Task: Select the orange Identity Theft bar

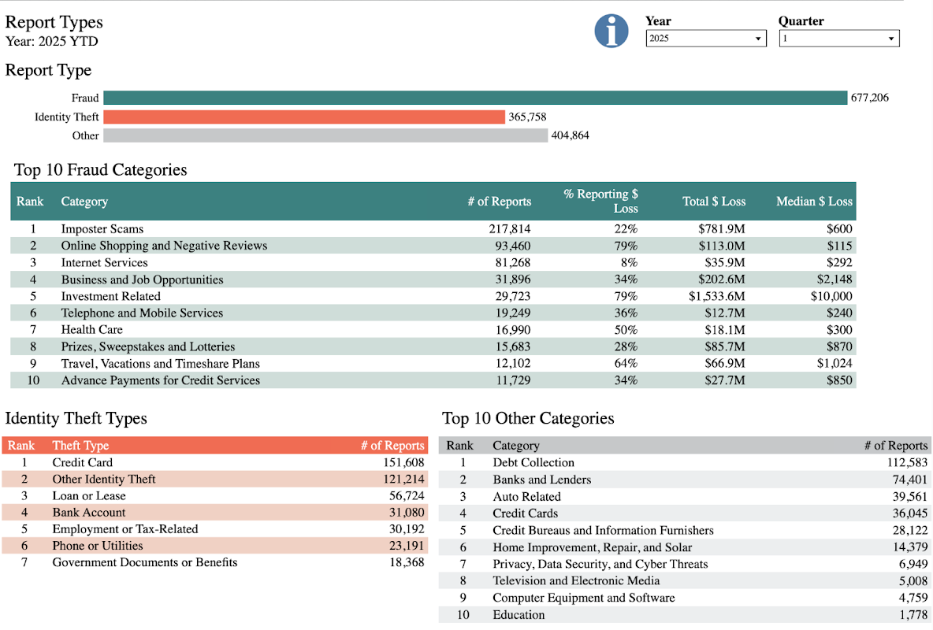Action: 303,117
